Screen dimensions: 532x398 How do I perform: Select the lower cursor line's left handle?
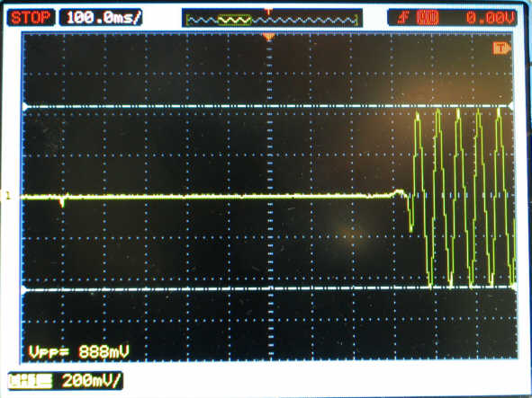coord(24,290)
